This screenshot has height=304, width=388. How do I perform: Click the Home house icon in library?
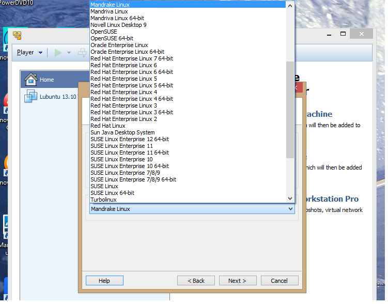pos(31,80)
